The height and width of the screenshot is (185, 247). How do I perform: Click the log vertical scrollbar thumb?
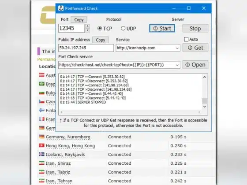pyautogui.click(x=205, y=101)
